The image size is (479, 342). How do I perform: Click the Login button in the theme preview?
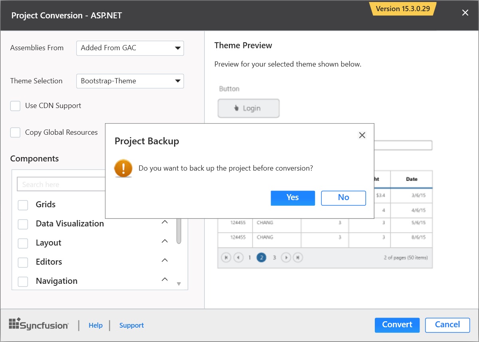248,108
